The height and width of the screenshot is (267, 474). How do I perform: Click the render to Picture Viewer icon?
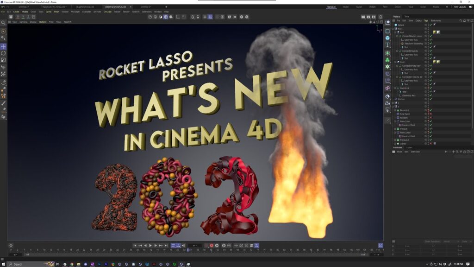(368, 17)
